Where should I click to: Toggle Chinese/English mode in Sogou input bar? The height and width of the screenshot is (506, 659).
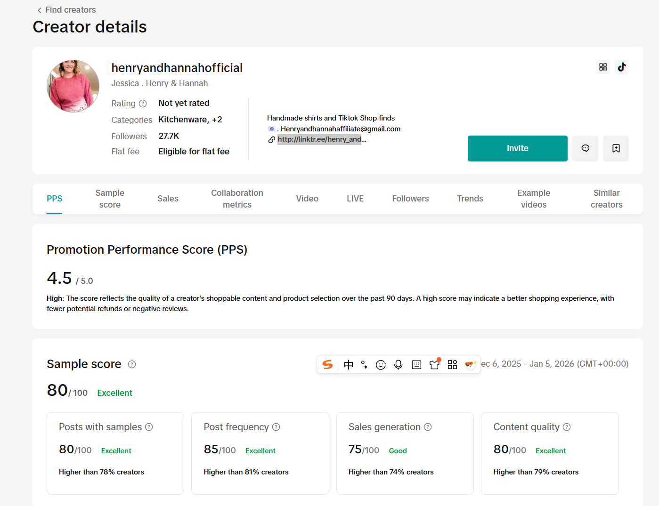pyautogui.click(x=348, y=365)
